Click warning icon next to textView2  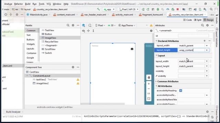coord(78,80)
